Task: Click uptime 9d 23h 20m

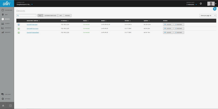Action: tap(147, 24)
